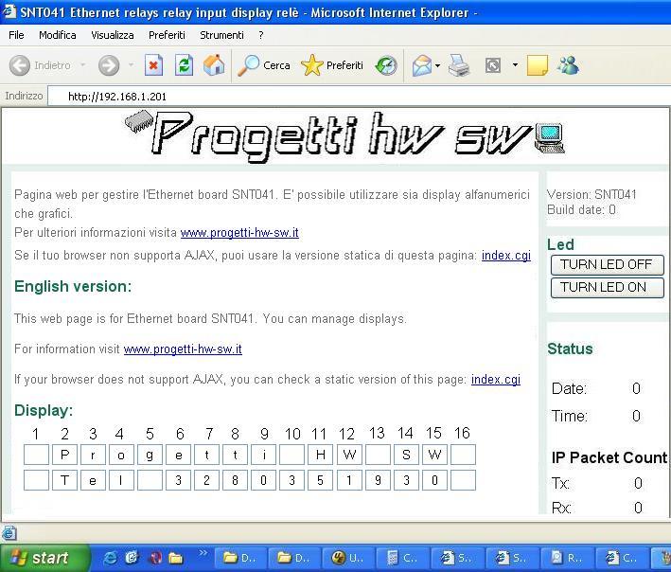Click the 'Display:' heading
Image resolution: width=671 pixels, height=572 pixels.
pos(44,411)
